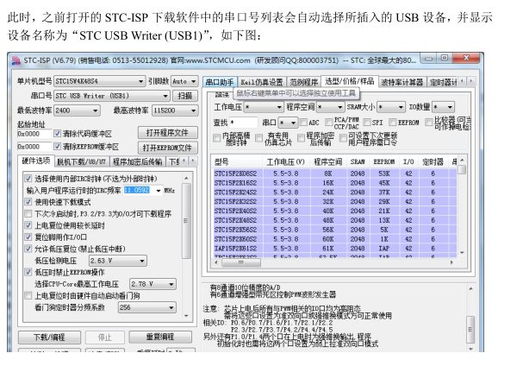Click up arrow of hardware options list scrollbar
Viewport: 523px width, 366px height.
[186, 178]
